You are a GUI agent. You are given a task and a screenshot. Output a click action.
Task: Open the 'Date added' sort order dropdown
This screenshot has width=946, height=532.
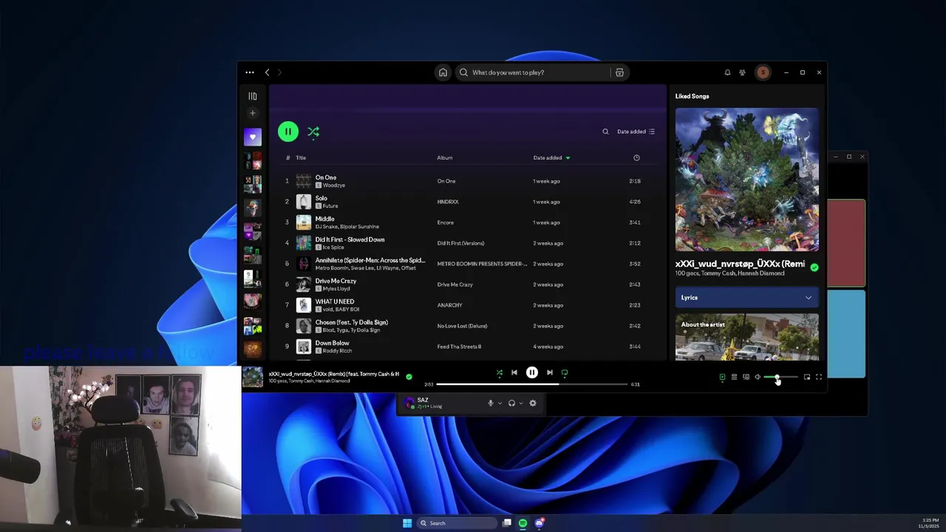click(x=636, y=132)
